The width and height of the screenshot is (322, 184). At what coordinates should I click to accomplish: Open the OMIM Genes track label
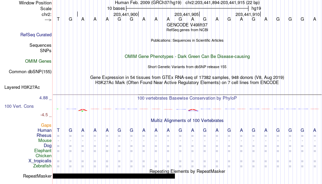38,61
